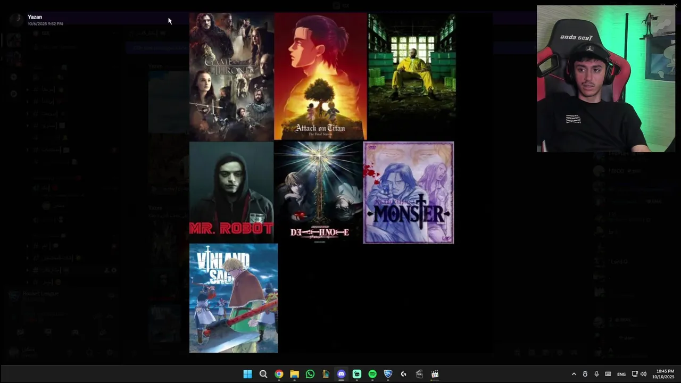Open File Explorer from the taskbar
Viewport: 681px width, 383px height.
(294, 374)
